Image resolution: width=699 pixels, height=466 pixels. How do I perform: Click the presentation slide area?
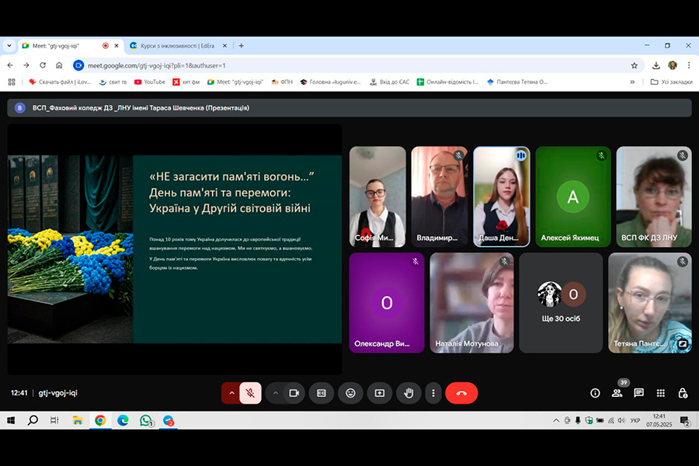click(x=175, y=249)
